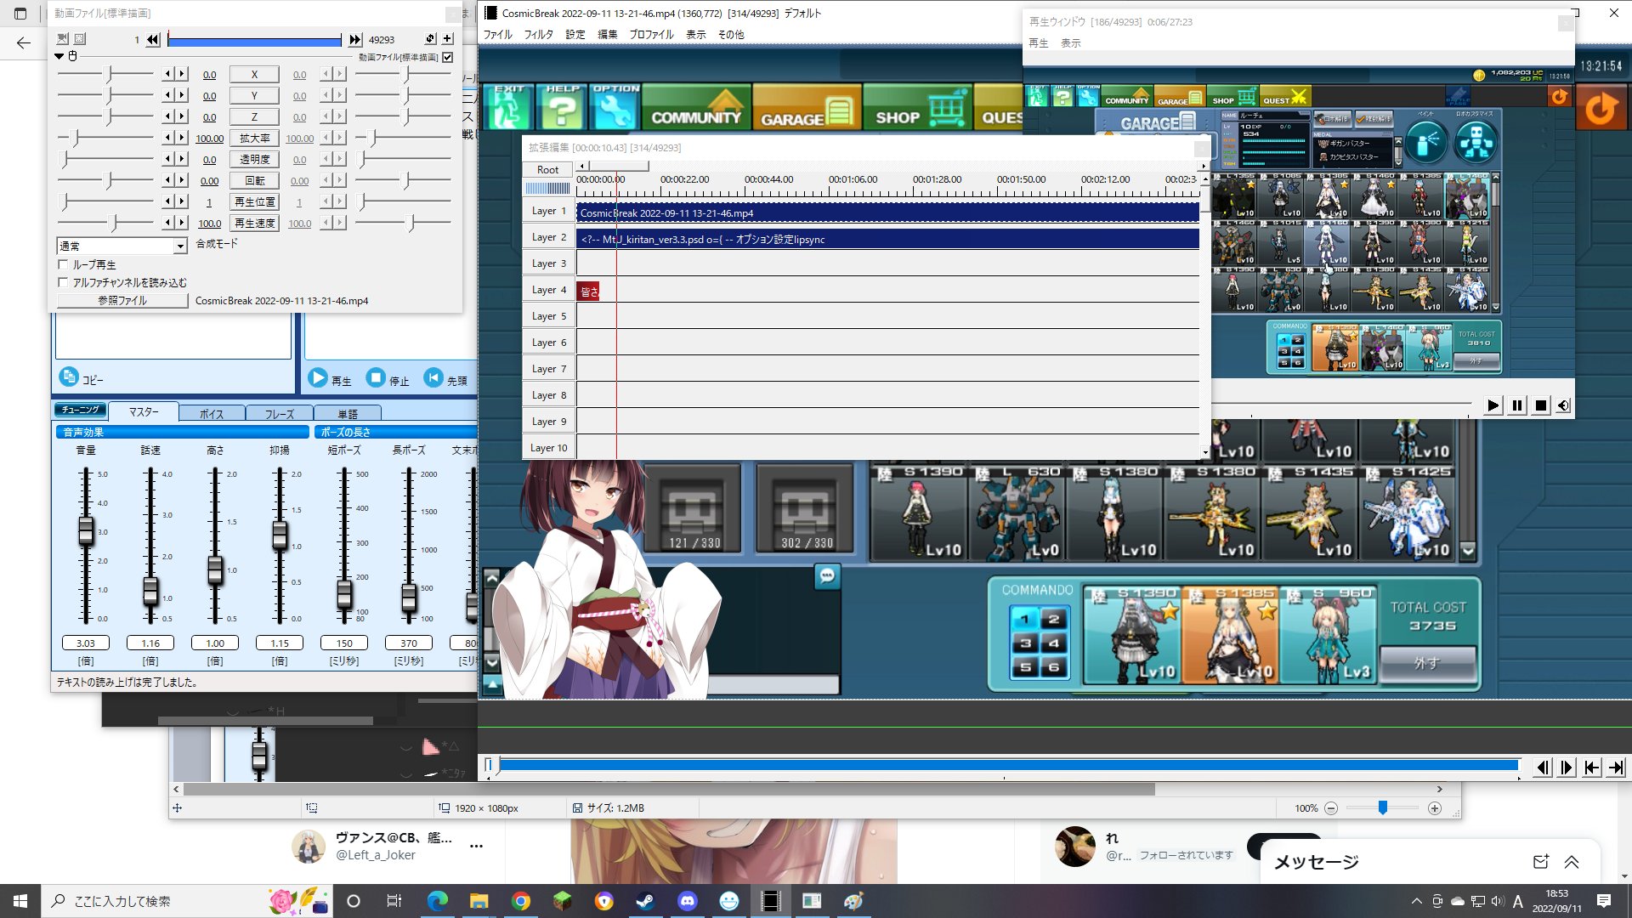Check アルファチャンネルを読み込む option
The height and width of the screenshot is (918, 1632).
(x=63, y=283)
